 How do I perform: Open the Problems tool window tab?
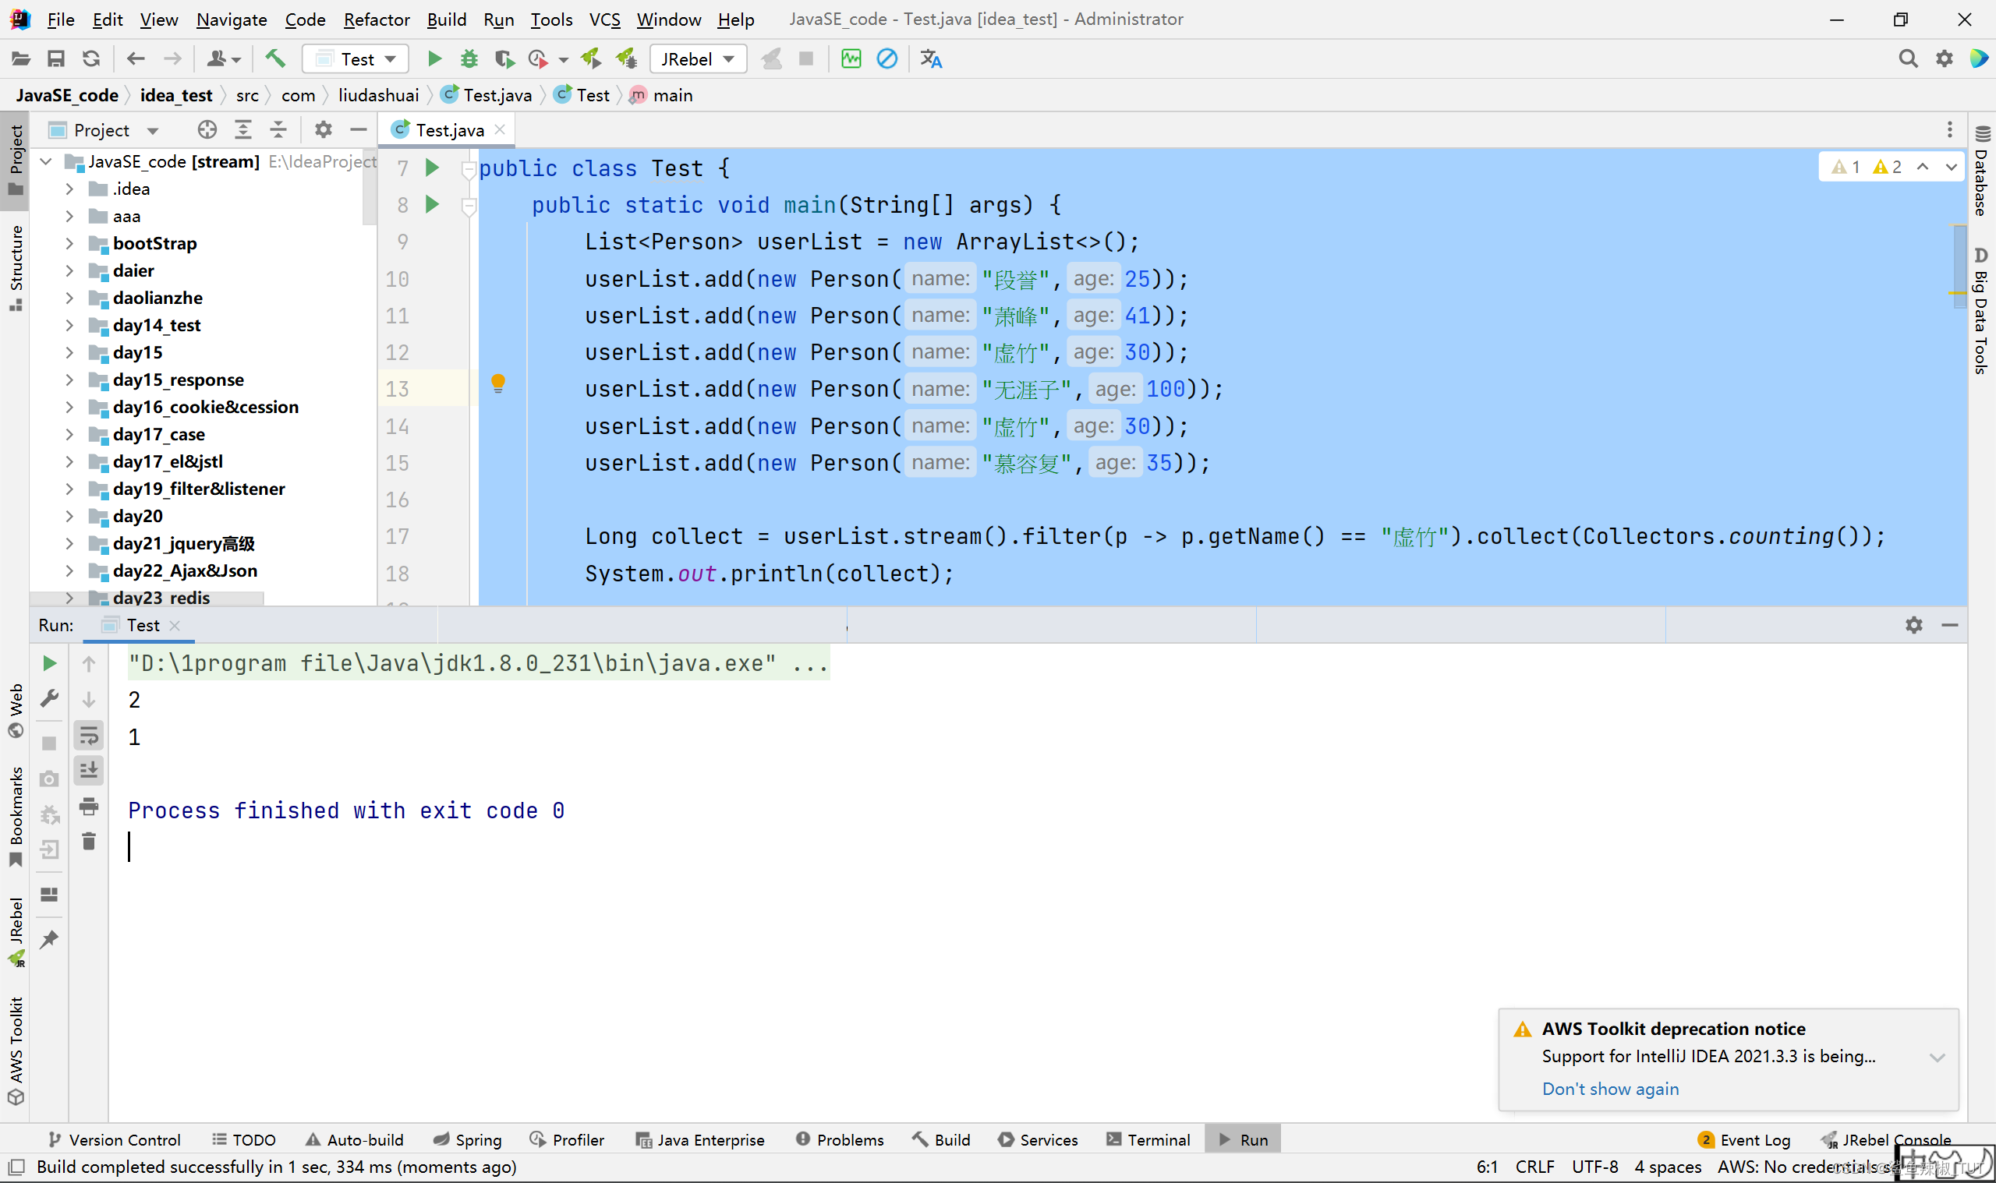click(840, 1140)
